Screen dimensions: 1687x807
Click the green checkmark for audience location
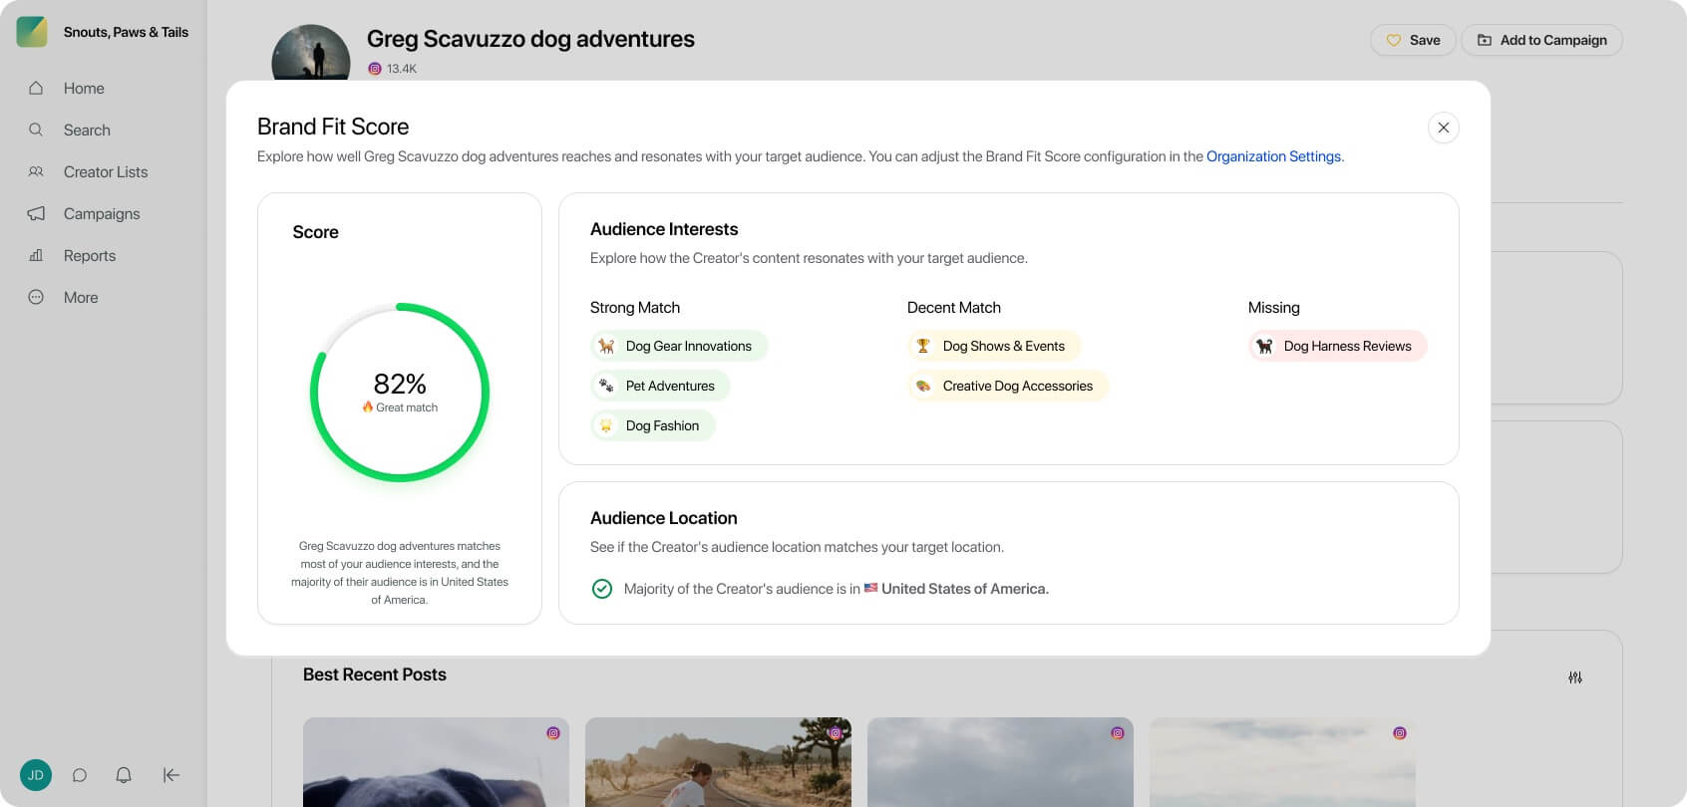602,589
